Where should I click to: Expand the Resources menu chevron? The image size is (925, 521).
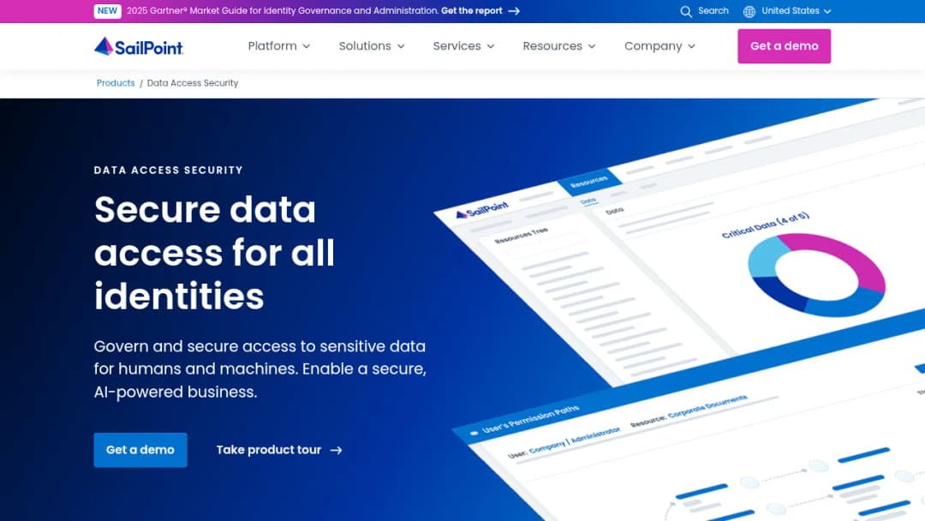pyautogui.click(x=592, y=46)
